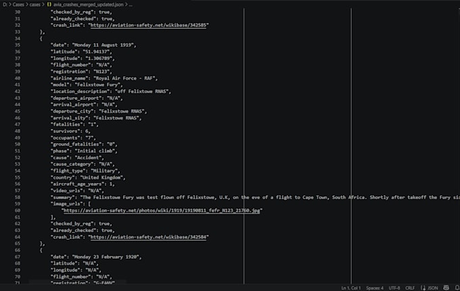Open the fefr_N123_21760.jpg image URL
460x291 pixels.
point(162,210)
